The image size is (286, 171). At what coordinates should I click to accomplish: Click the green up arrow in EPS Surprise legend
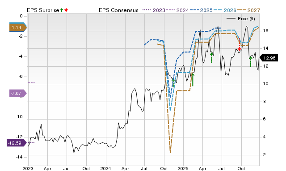(x=62, y=10)
